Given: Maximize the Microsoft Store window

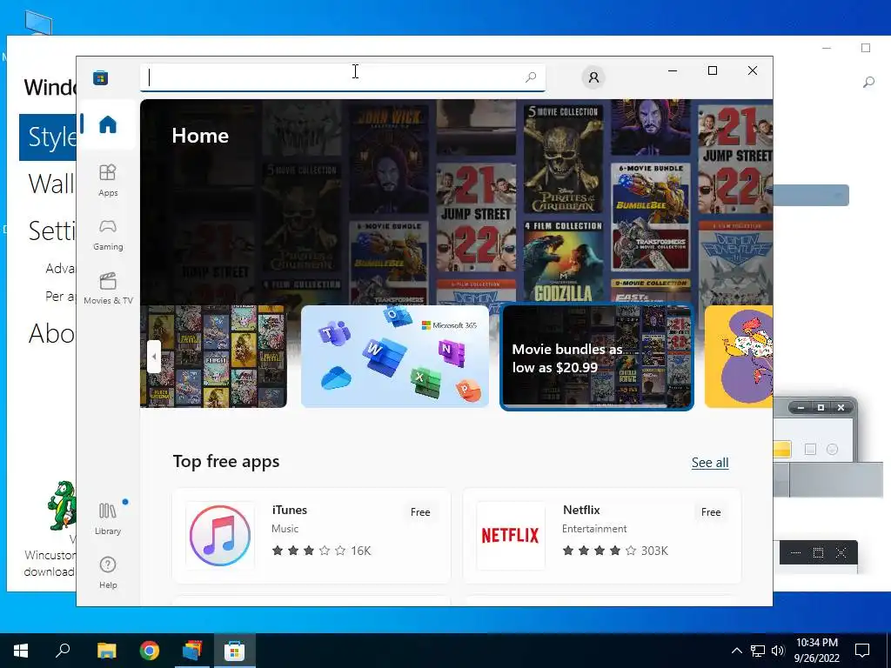Looking at the screenshot, I should 712,70.
